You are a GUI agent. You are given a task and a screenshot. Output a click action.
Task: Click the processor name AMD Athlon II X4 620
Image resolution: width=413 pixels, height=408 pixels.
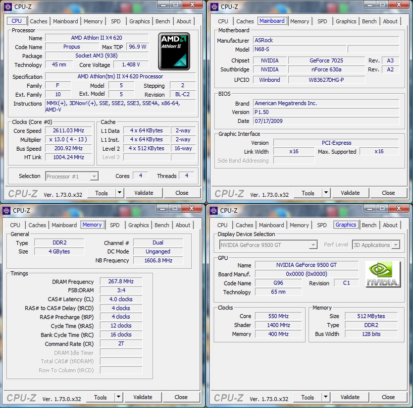pos(97,38)
